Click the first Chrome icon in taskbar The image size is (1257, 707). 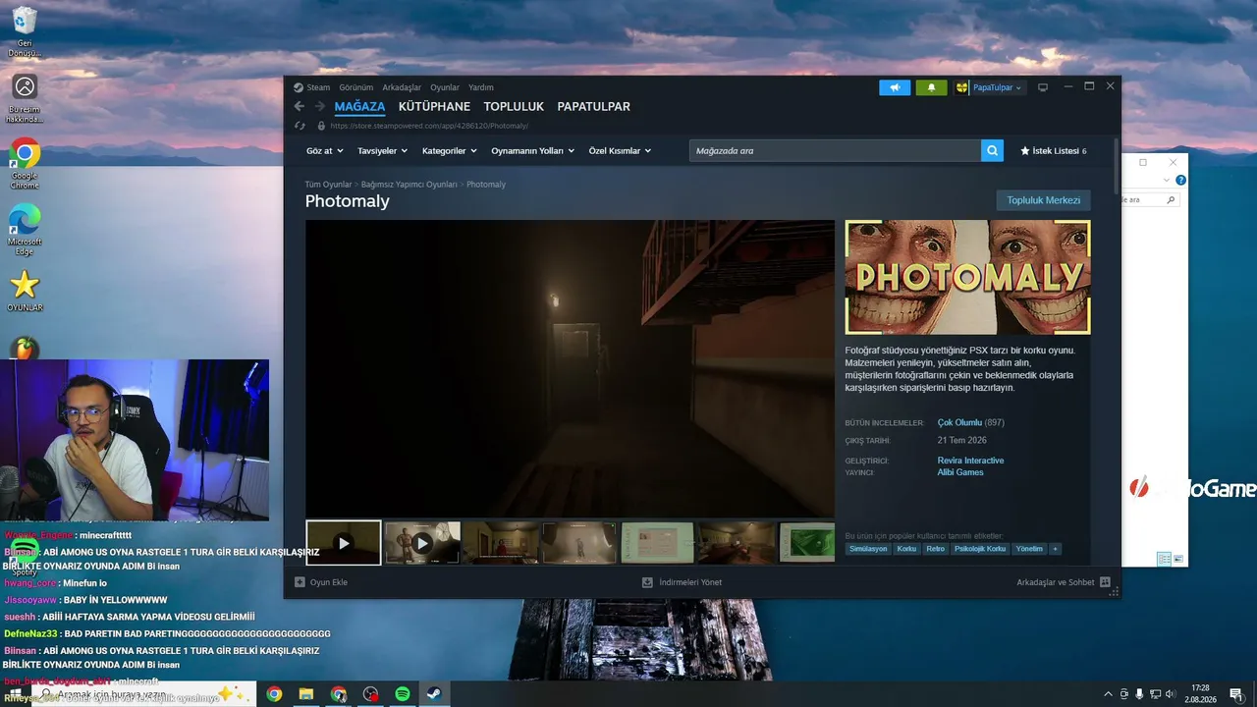274,694
